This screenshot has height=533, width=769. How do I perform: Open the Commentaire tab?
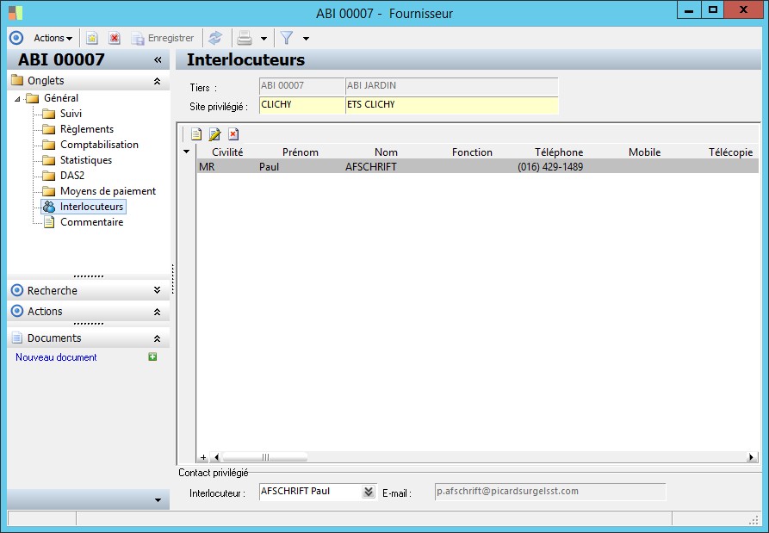91,222
